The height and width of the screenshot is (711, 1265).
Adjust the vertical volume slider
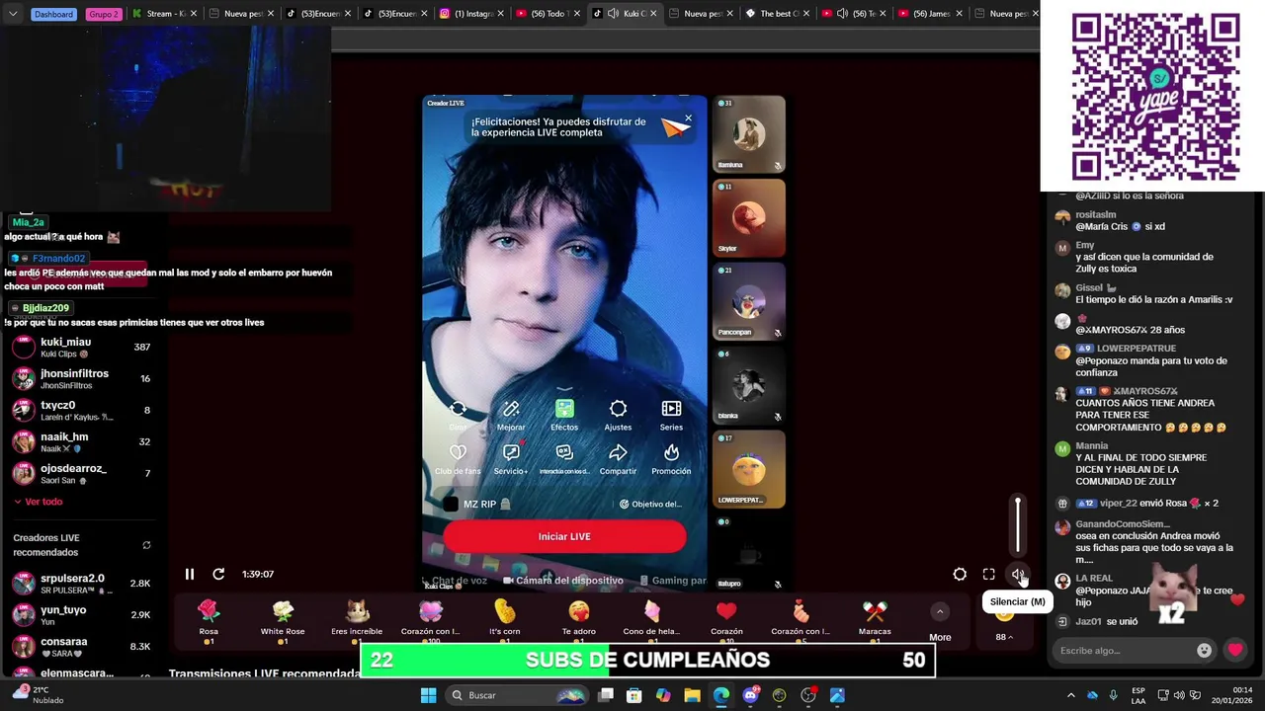1018,525
